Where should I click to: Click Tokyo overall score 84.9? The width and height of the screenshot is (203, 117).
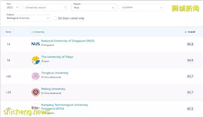pyautogui.click(x=190, y=60)
